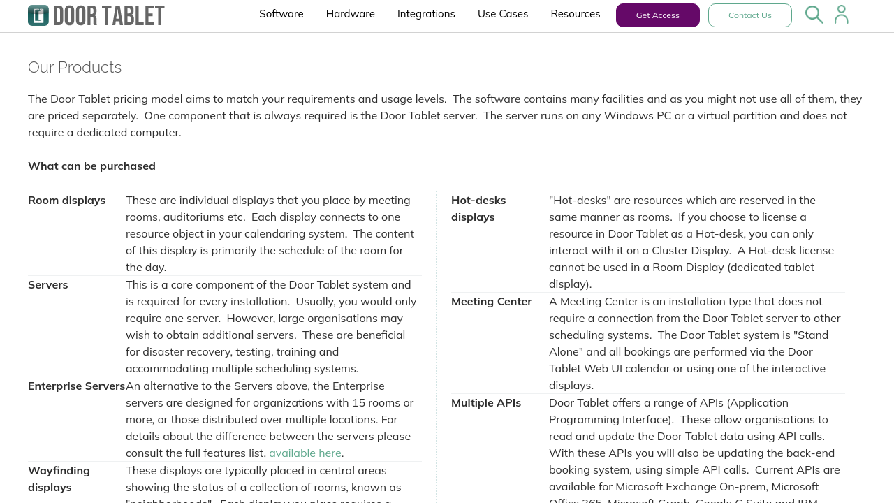
Task: Click the 'Multiple APIs' row label
Action: click(x=486, y=402)
